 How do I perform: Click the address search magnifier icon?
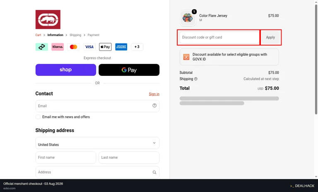(x=154, y=172)
